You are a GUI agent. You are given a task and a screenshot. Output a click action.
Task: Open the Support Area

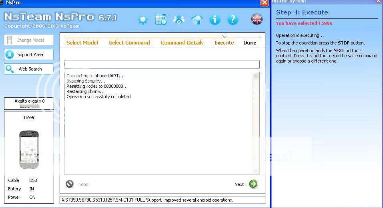29,55
